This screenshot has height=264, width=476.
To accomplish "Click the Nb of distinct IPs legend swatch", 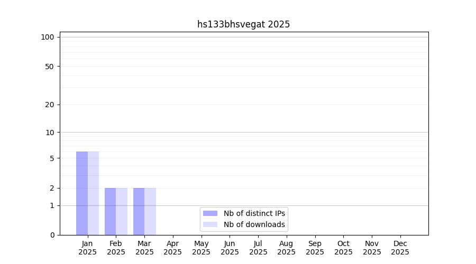I will 210,213.
